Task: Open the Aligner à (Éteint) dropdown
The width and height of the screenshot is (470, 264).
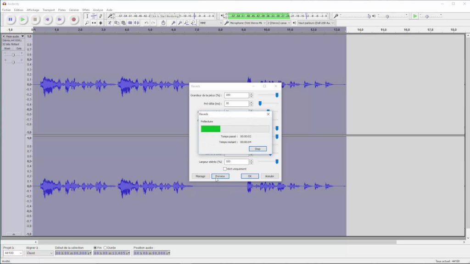Action: tap(39, 253)
